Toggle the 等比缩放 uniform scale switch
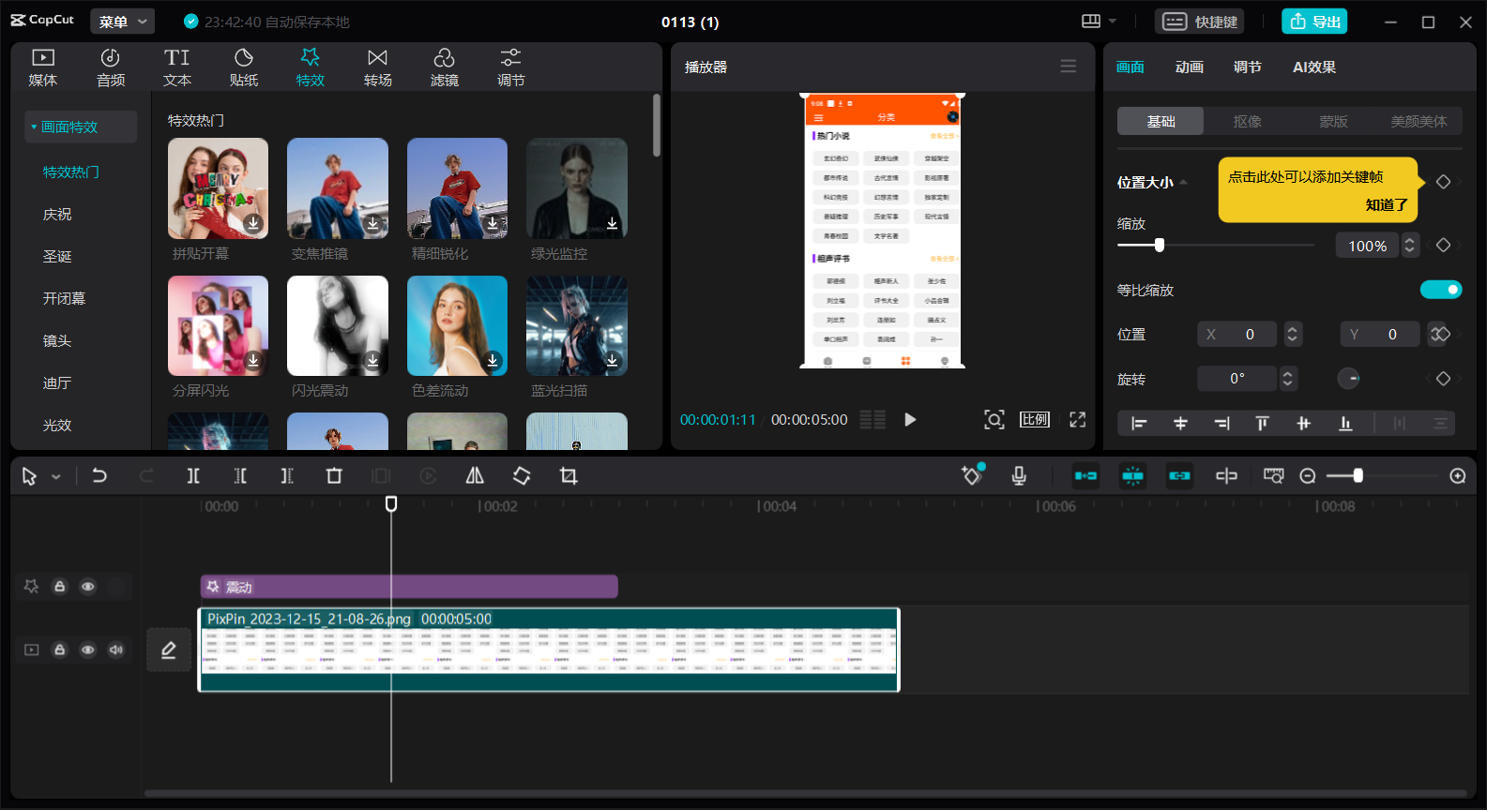1487x810 pixels. click(1440, 290)
